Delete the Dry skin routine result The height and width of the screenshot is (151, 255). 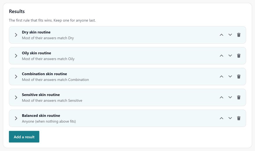(x=239, y=35)
